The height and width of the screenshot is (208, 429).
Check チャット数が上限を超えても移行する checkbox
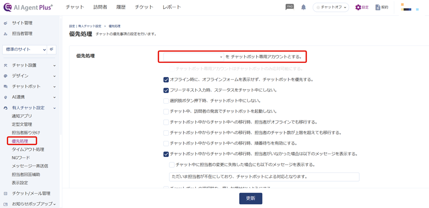point(166,133)
